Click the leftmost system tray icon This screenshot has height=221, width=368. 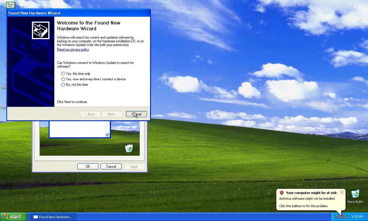(336, 217)
